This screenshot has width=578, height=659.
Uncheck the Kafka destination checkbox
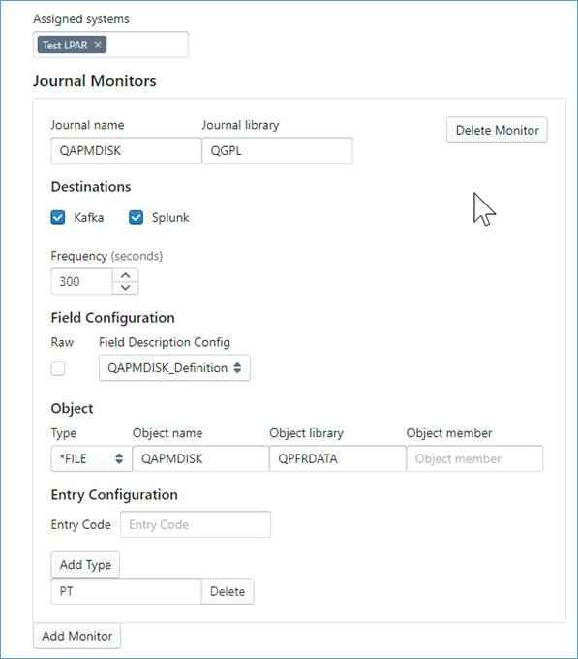tap(58, 218)
